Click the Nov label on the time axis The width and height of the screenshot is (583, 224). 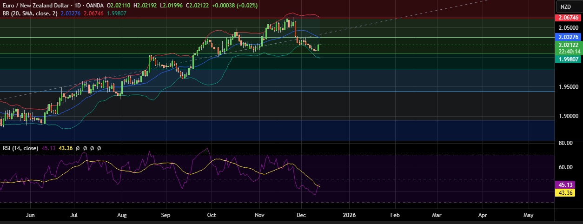click(260, 216)
